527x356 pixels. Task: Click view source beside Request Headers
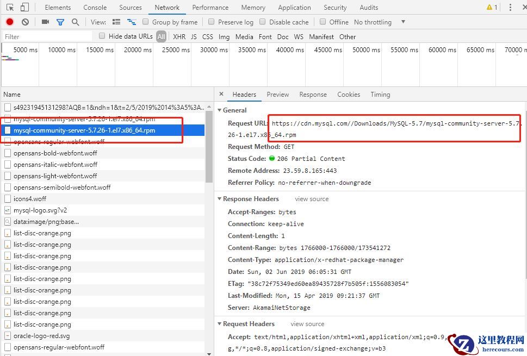tap(307, 324)
